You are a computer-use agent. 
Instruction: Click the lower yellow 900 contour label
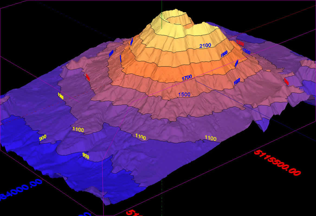tap(86, 156)
